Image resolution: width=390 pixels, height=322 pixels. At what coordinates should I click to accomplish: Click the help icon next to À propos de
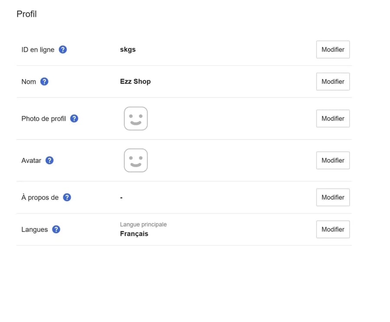(x=67, y=197)
